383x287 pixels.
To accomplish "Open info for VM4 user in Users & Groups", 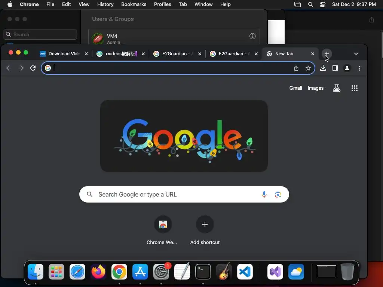I will [252, 36].
